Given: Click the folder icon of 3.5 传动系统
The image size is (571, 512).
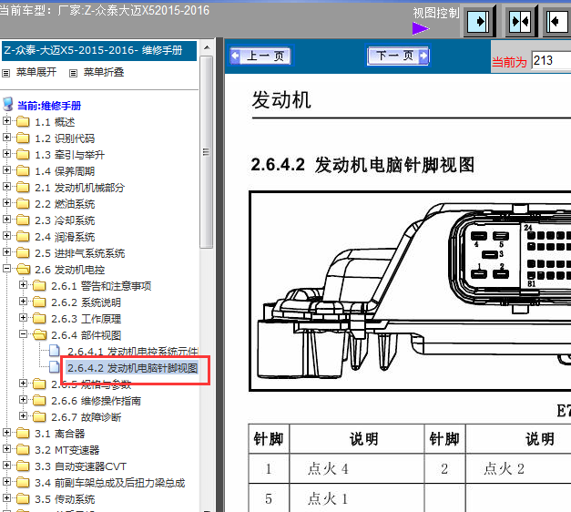Looking at the screenshot, I should click(23, 499).
